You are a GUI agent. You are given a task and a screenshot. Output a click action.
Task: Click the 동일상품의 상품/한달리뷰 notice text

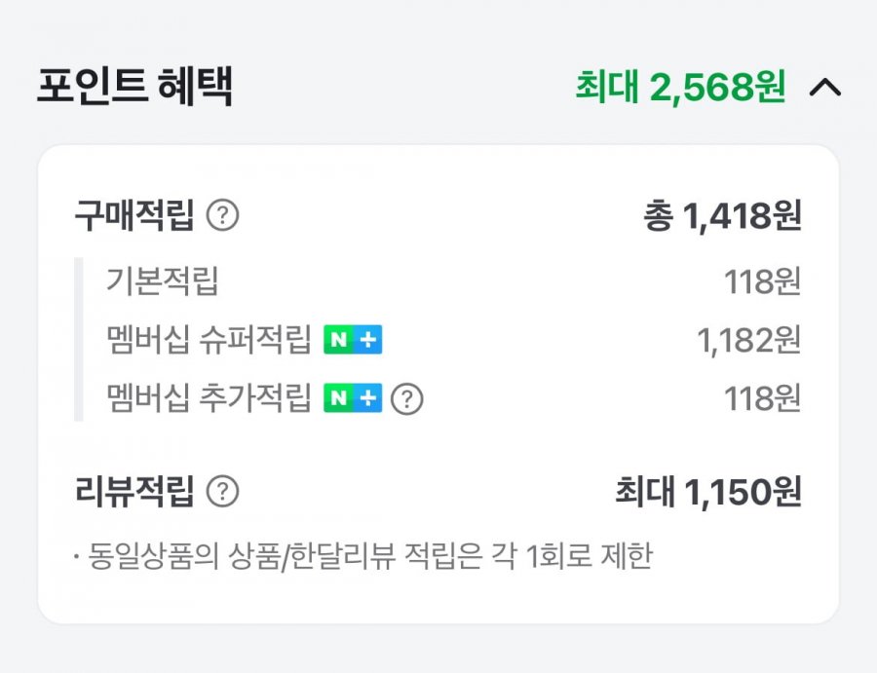[x=362, y=557]
